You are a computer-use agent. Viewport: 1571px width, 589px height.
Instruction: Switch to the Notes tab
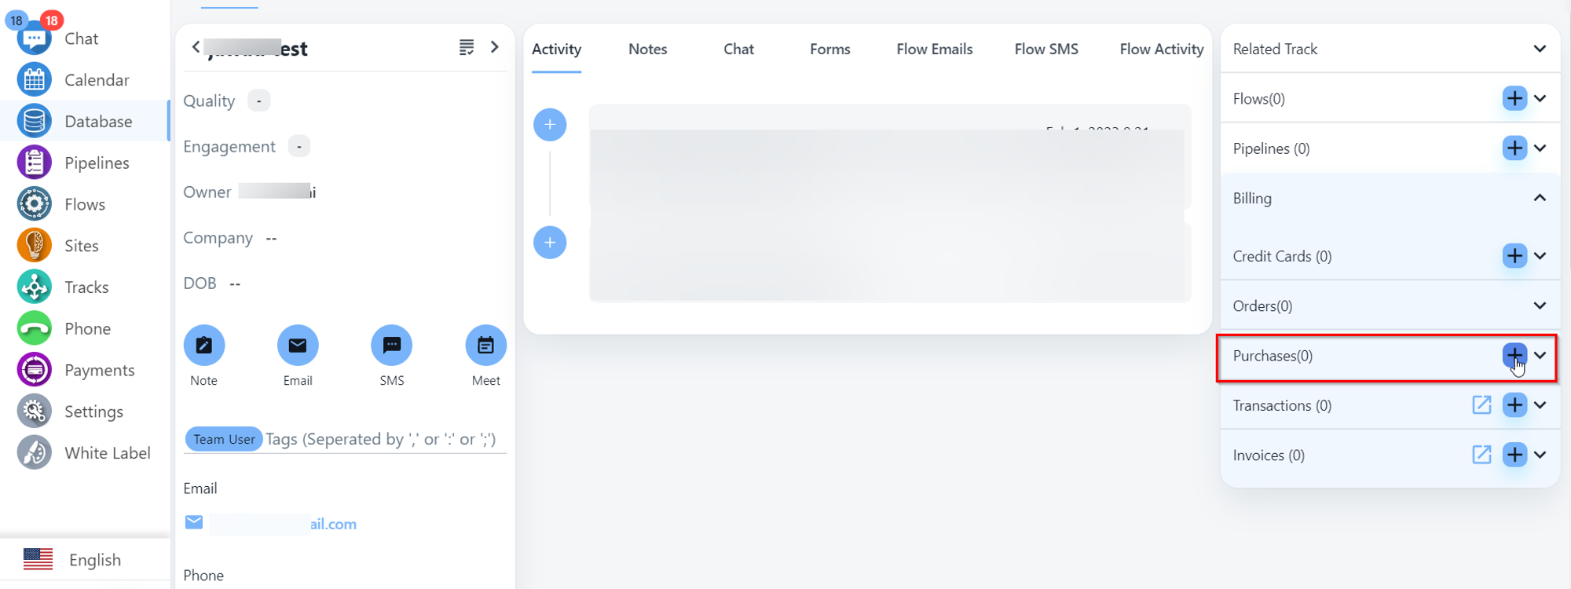point(647,49)
